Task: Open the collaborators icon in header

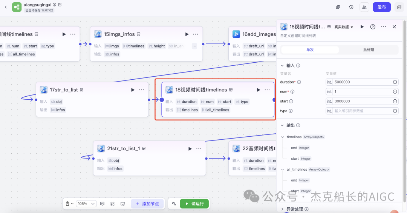Action: click(x=364, y=7)
